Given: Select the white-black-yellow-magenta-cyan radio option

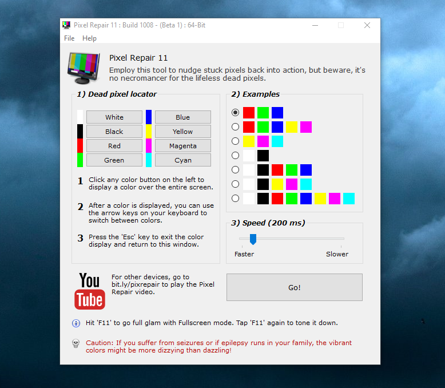Looking at the screenshot, I should tap(235, 184).
